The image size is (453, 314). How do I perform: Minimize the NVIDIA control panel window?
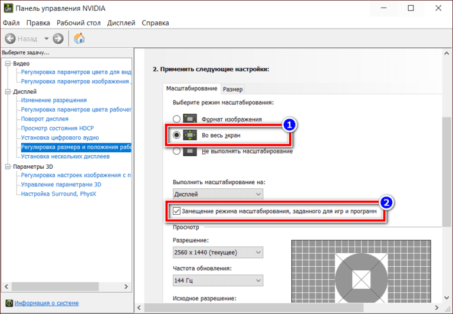click(383, 8)
